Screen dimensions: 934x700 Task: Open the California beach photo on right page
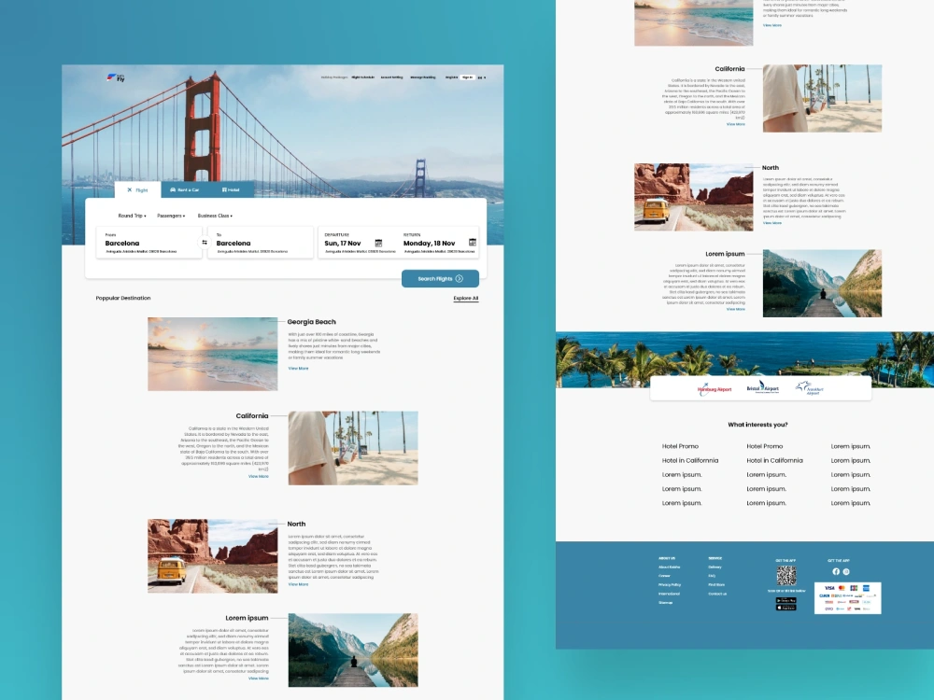[x=822, y=98]
